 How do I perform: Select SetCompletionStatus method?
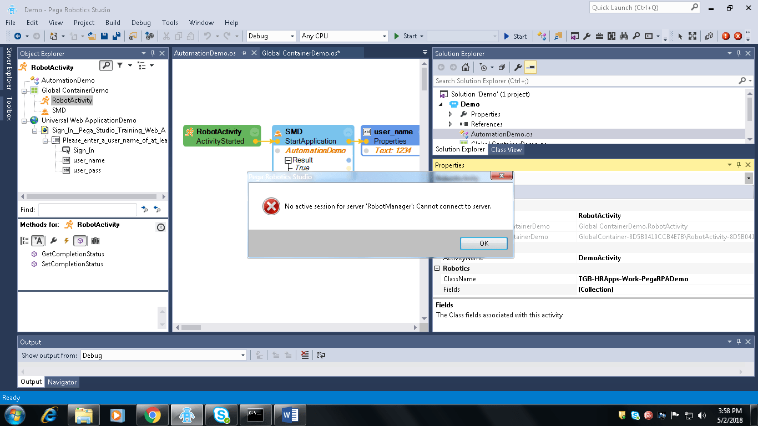pos(72,264)
